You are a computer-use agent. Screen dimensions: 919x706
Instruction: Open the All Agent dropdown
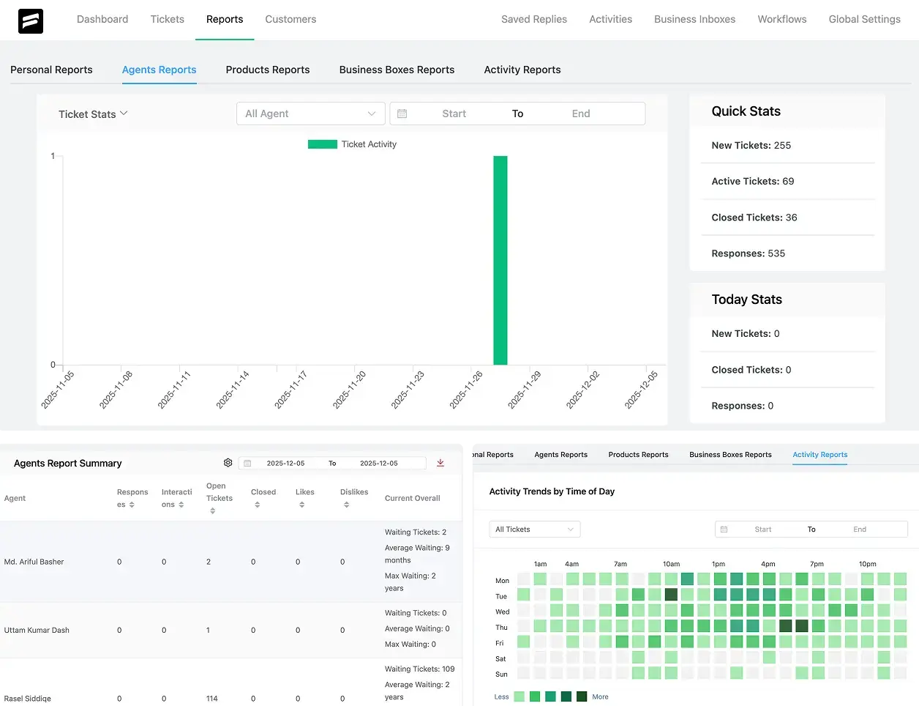pyautogui.click(x=310, y=114)
